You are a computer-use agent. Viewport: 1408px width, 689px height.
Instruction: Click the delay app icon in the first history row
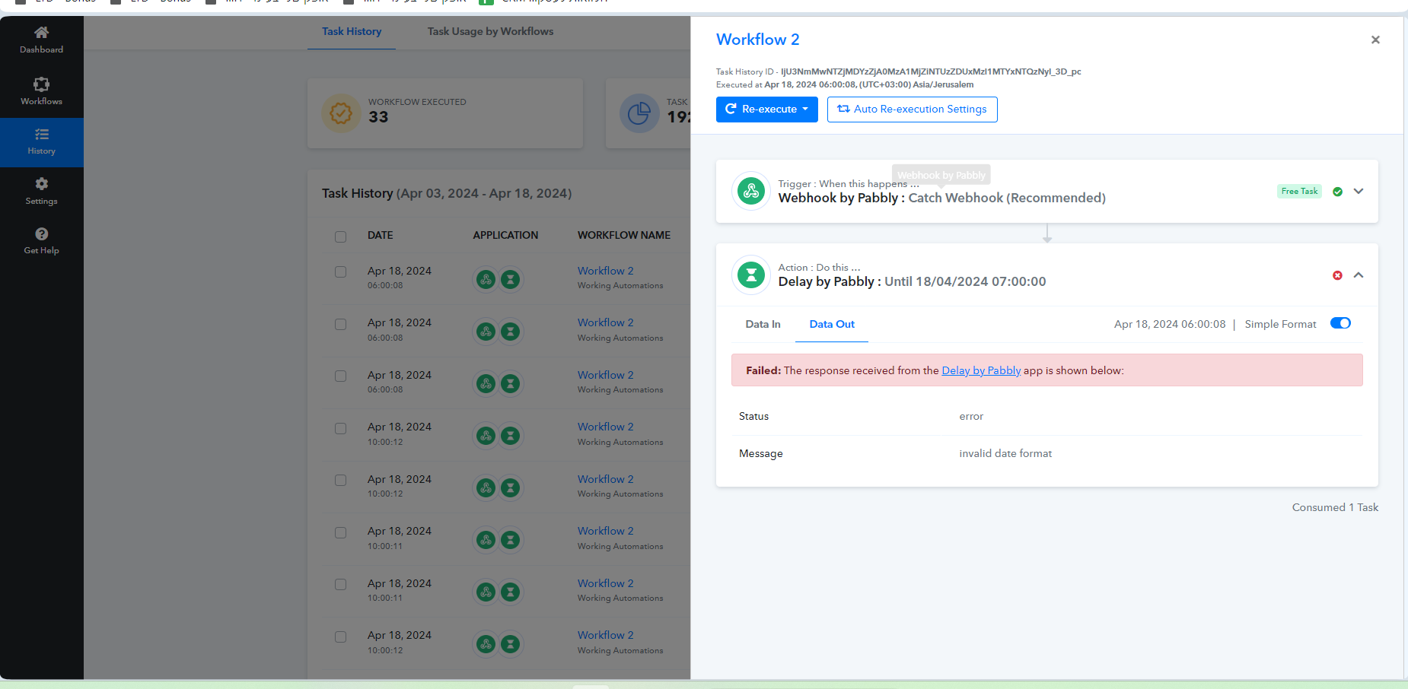coord(511,279)
